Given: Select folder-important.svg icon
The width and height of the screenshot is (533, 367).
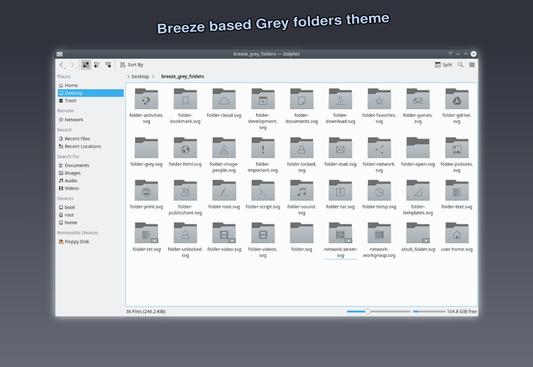Looking at the screenshot, I should point(263,147).
